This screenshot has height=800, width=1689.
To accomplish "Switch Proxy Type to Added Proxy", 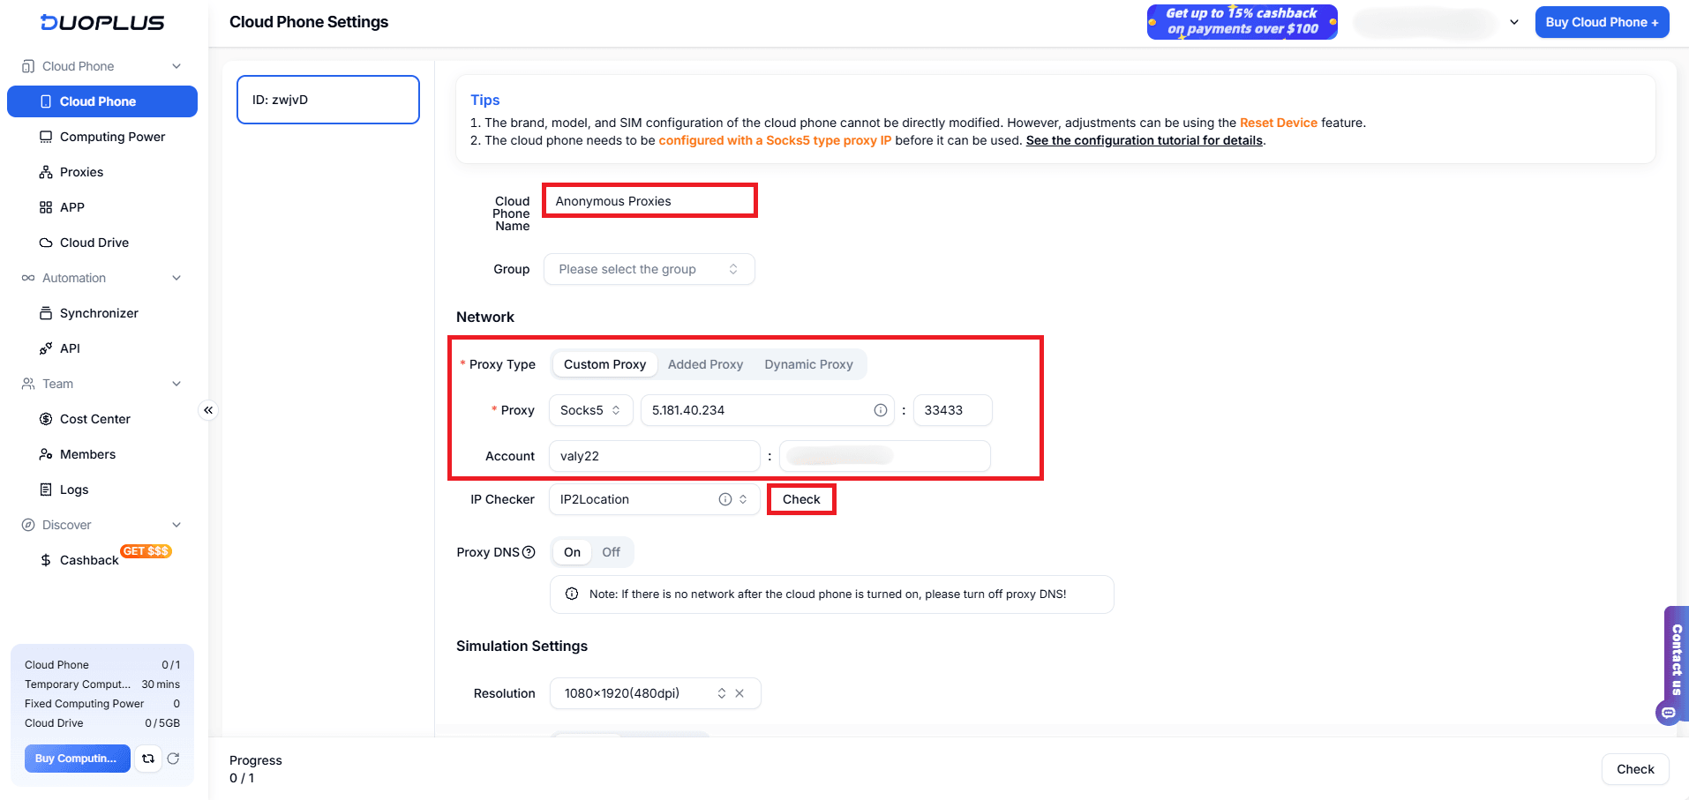I will [x=705, y=363].
